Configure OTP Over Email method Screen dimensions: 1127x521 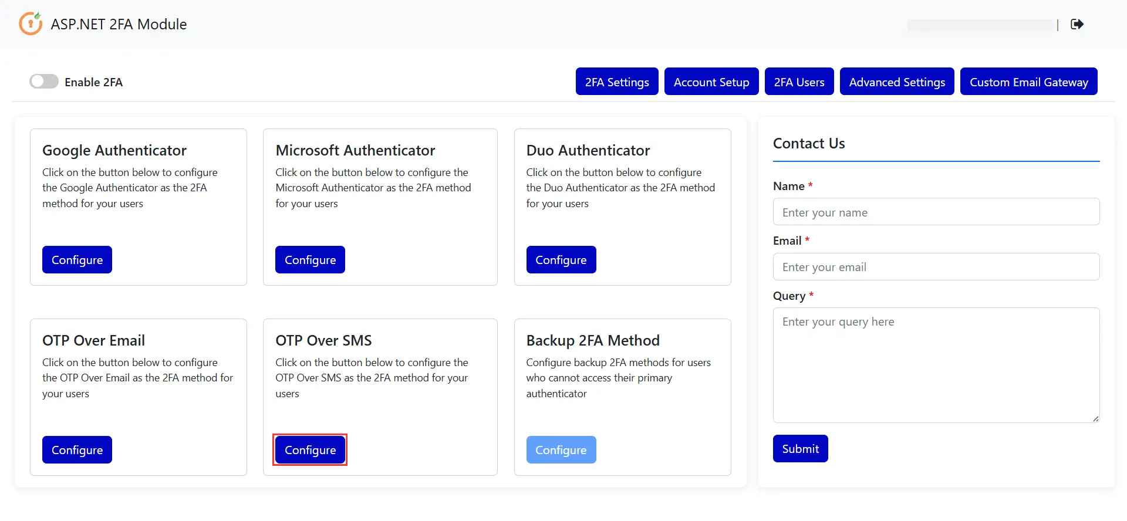tap(77, 450)
